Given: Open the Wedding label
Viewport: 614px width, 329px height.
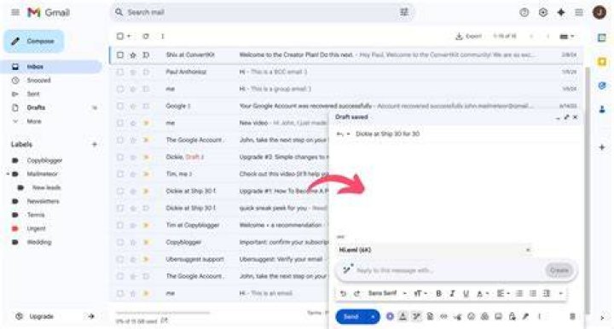Looking at the screenshot, I should [38, 242].
